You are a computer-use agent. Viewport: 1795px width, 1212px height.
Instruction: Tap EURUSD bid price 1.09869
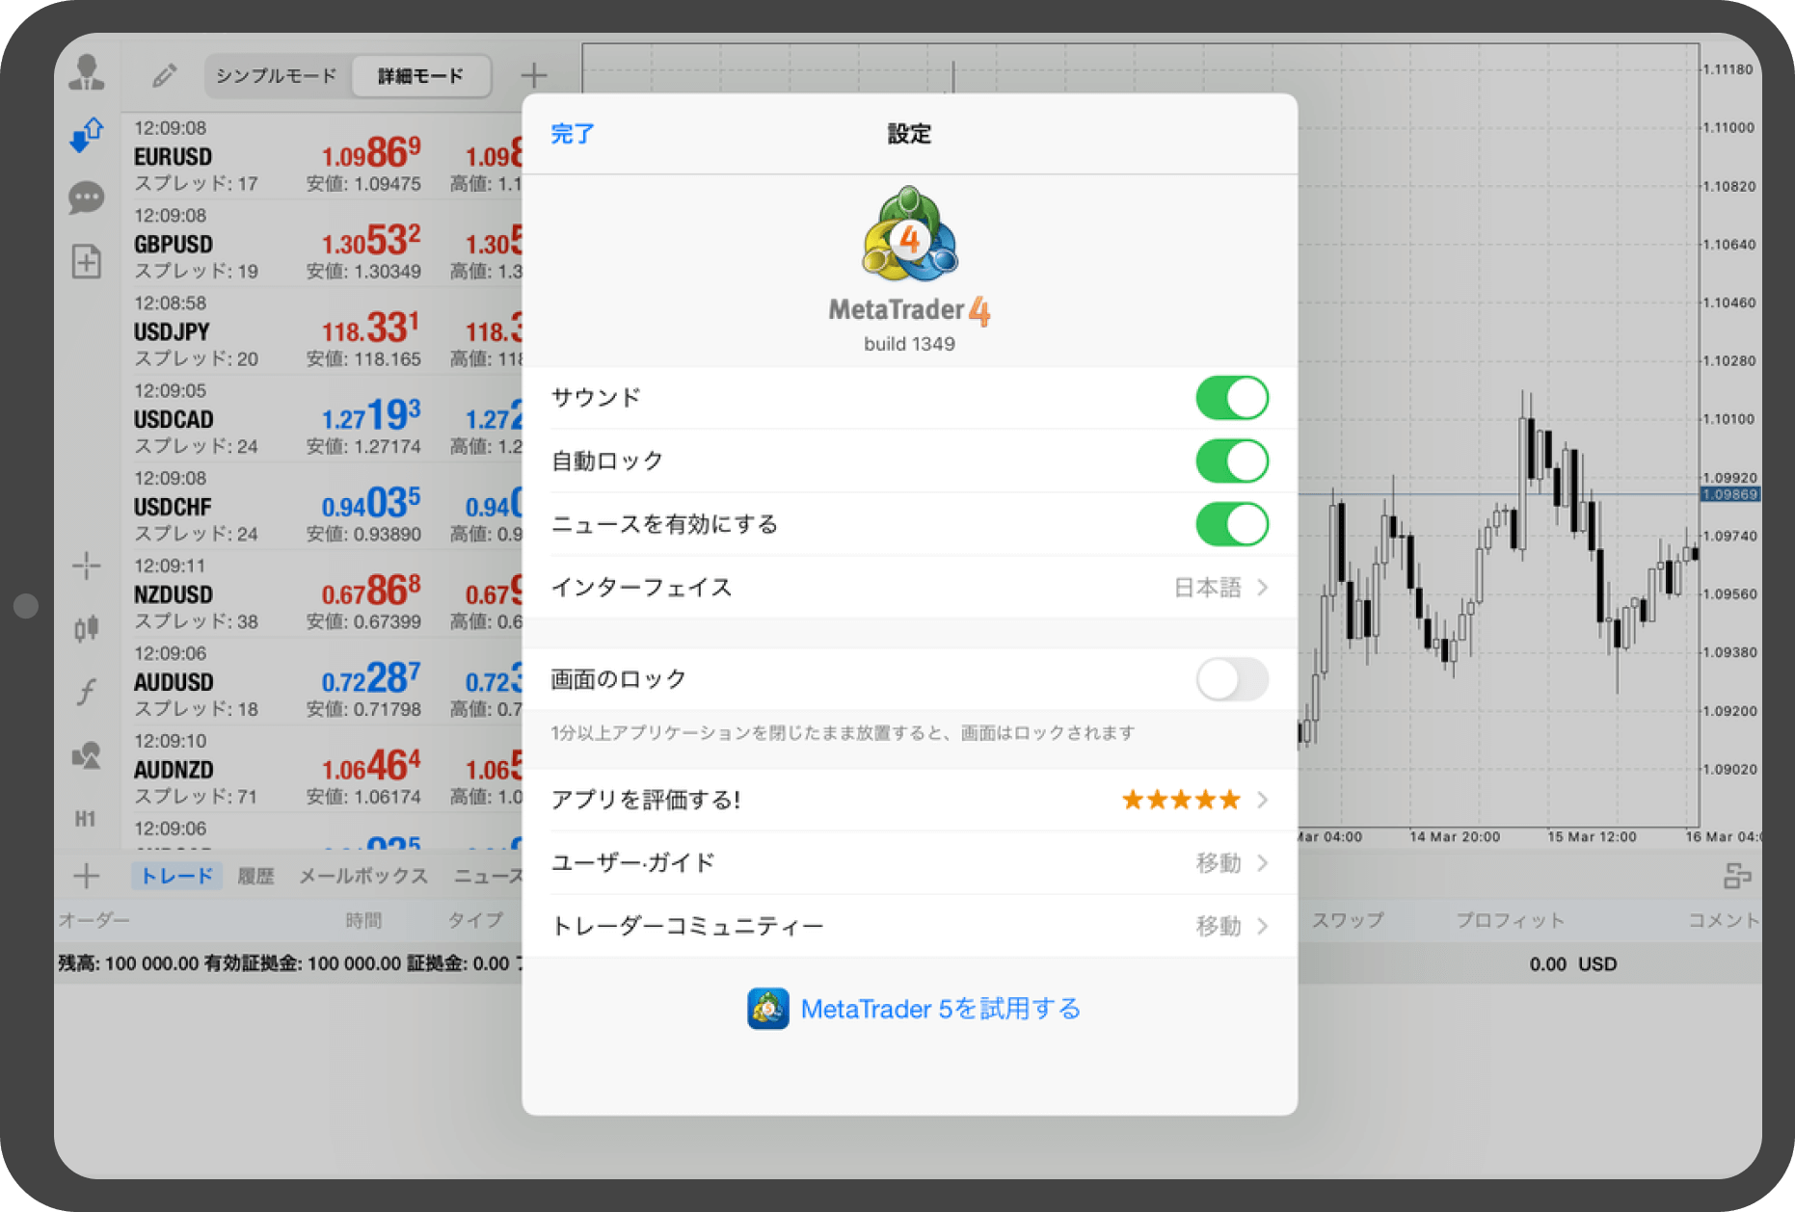tap(371, 153)
